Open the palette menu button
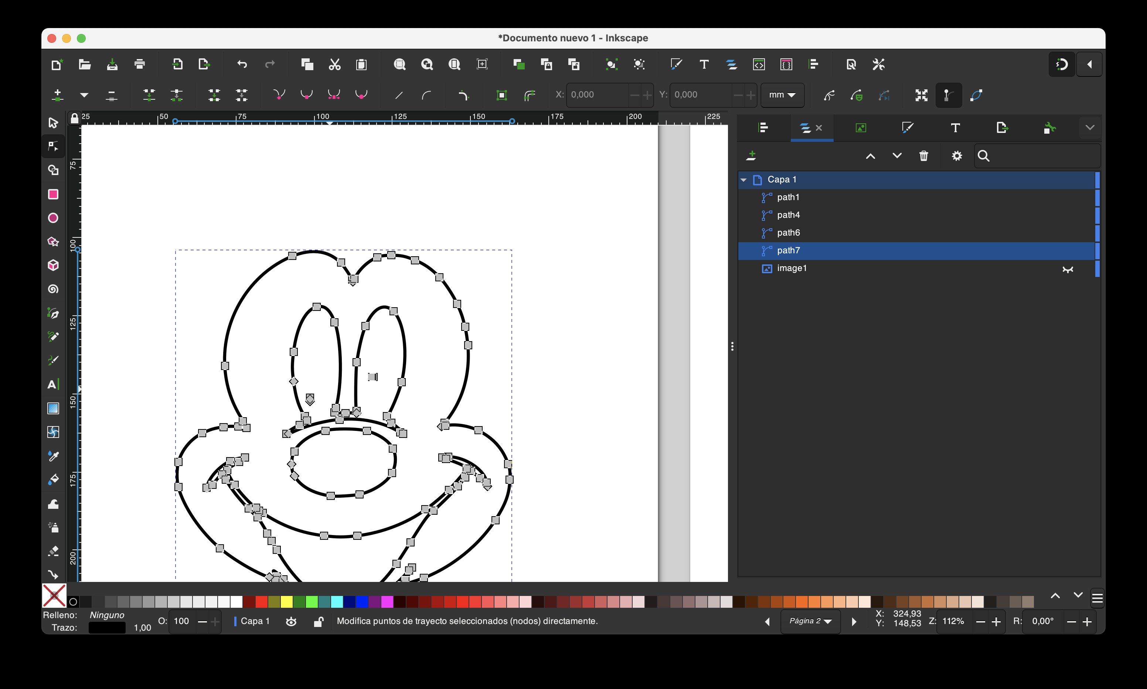Screen dimensions: 1147x689 pyautogui.click(x=1097, y=599)
